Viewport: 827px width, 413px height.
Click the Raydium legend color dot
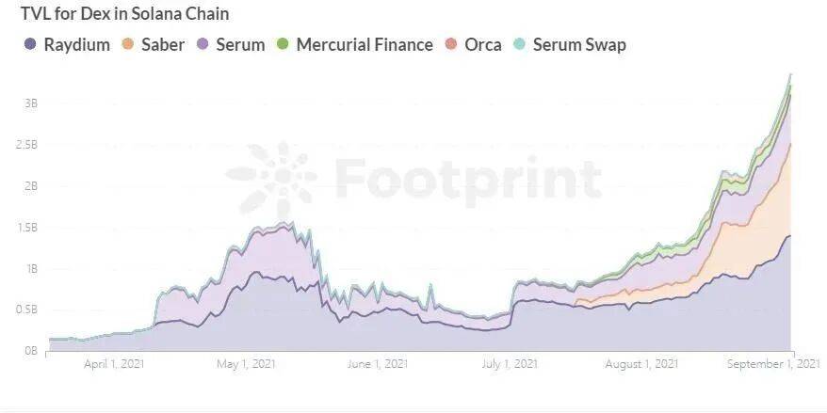(29, 45)
